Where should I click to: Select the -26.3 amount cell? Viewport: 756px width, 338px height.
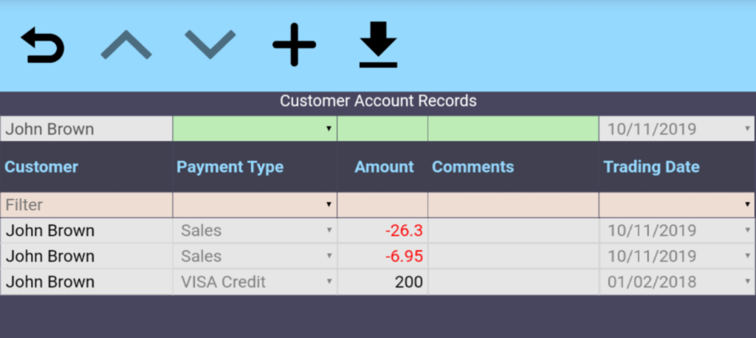[x=382, y=231]
